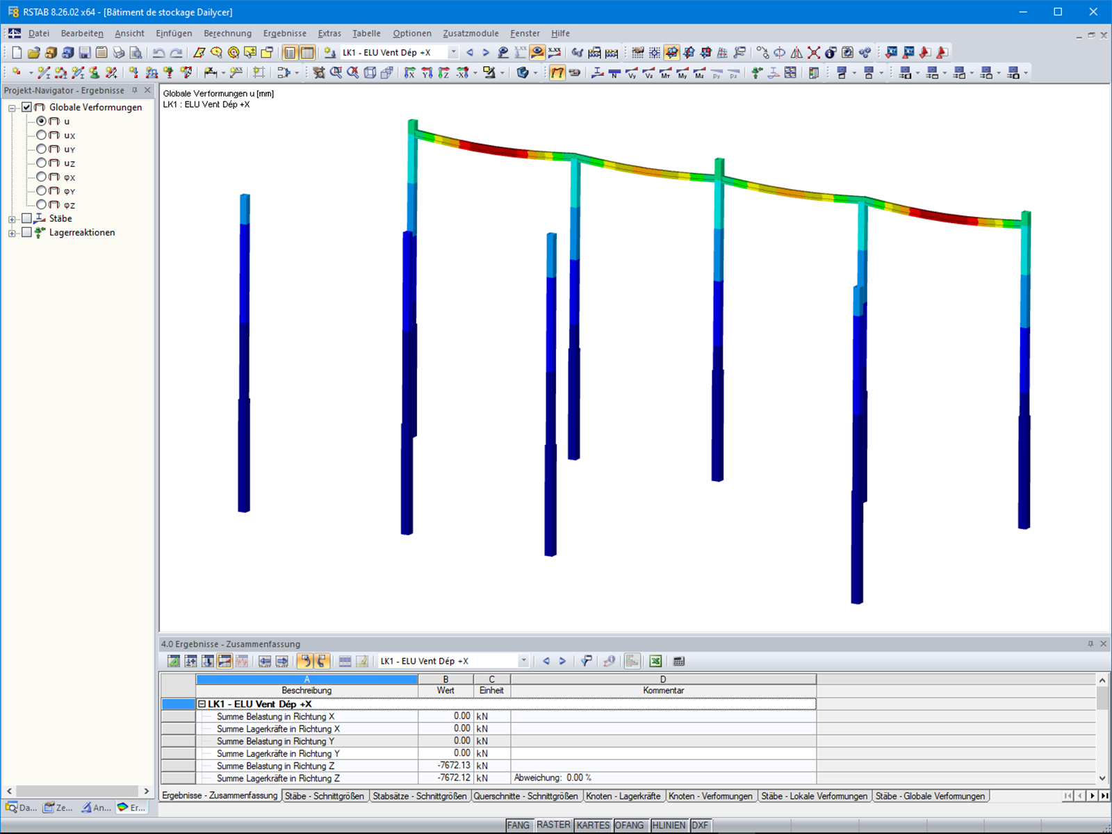The height and width of the screenshot is (834, 1112).
Task: Click the view in Z direction icon
Action: click(x=443, y=73)
